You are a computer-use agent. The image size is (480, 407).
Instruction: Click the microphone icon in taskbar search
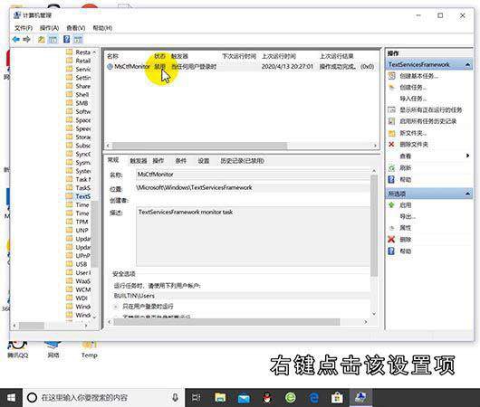[175, 398]
